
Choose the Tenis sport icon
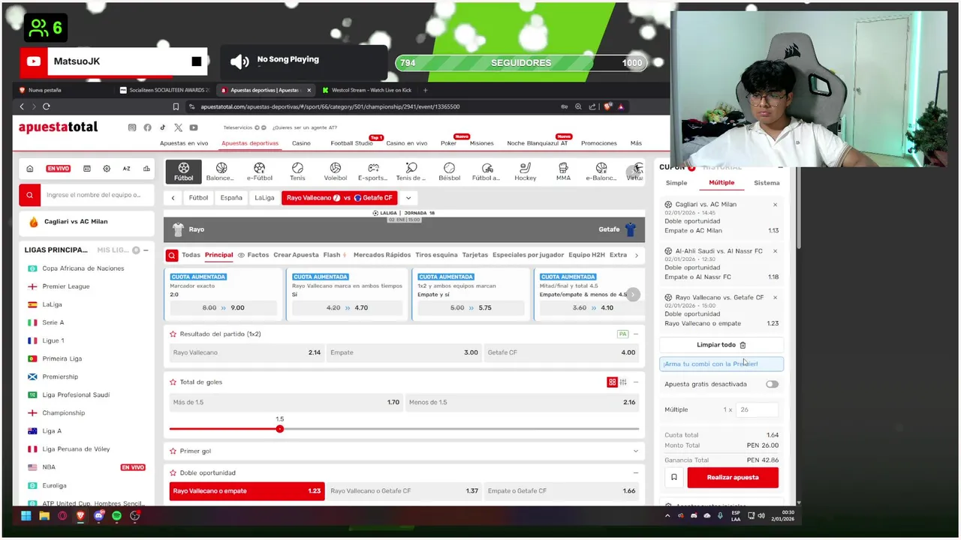pyautogui.click(x=297, y=171)
